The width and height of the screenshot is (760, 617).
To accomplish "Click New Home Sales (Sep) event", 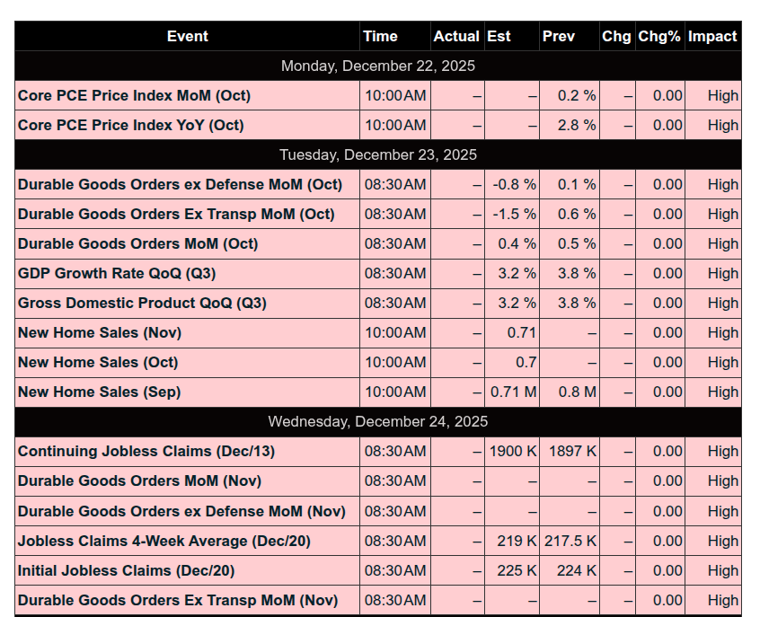I will point(99,392).
